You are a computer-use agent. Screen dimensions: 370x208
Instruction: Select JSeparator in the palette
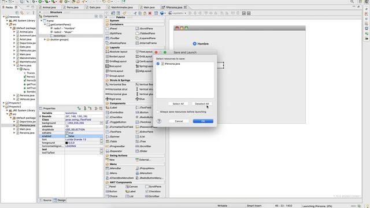(x=114, y=151)
